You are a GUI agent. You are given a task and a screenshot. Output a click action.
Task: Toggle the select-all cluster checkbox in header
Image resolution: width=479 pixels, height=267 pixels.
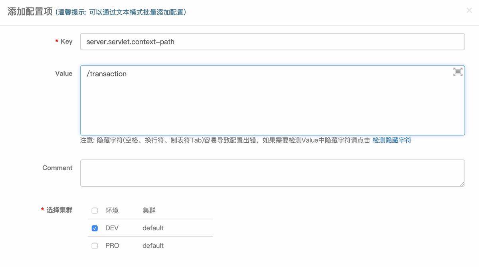[94, 210]
